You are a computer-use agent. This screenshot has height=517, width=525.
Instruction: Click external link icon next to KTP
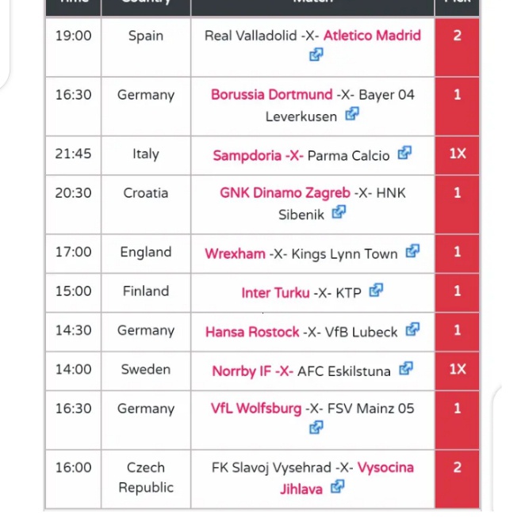click(x=376, y=291)
